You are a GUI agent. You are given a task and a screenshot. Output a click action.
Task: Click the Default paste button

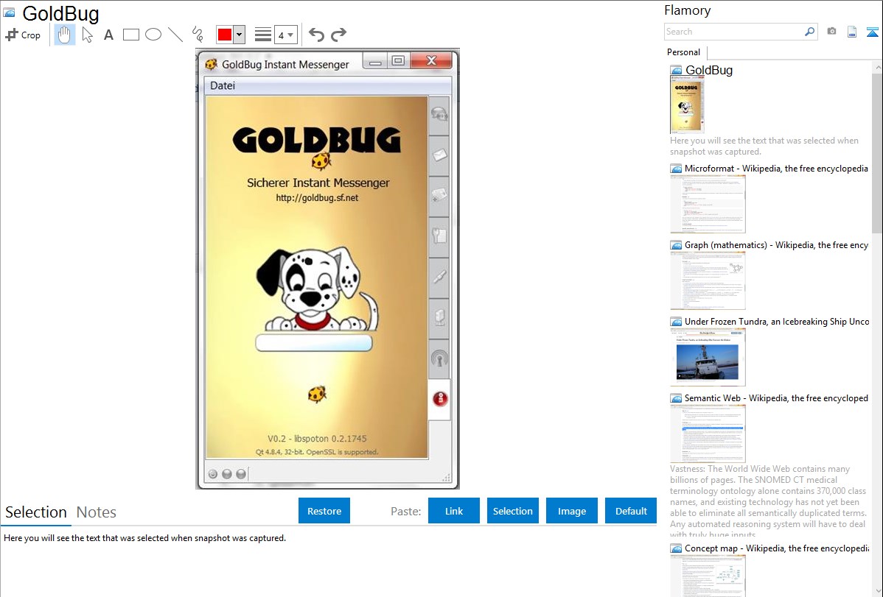(x=631, y=511)
